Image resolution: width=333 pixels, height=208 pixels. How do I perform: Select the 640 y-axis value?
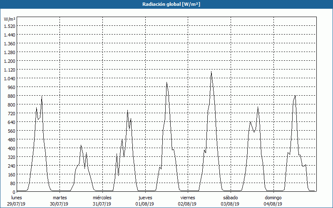12,122
